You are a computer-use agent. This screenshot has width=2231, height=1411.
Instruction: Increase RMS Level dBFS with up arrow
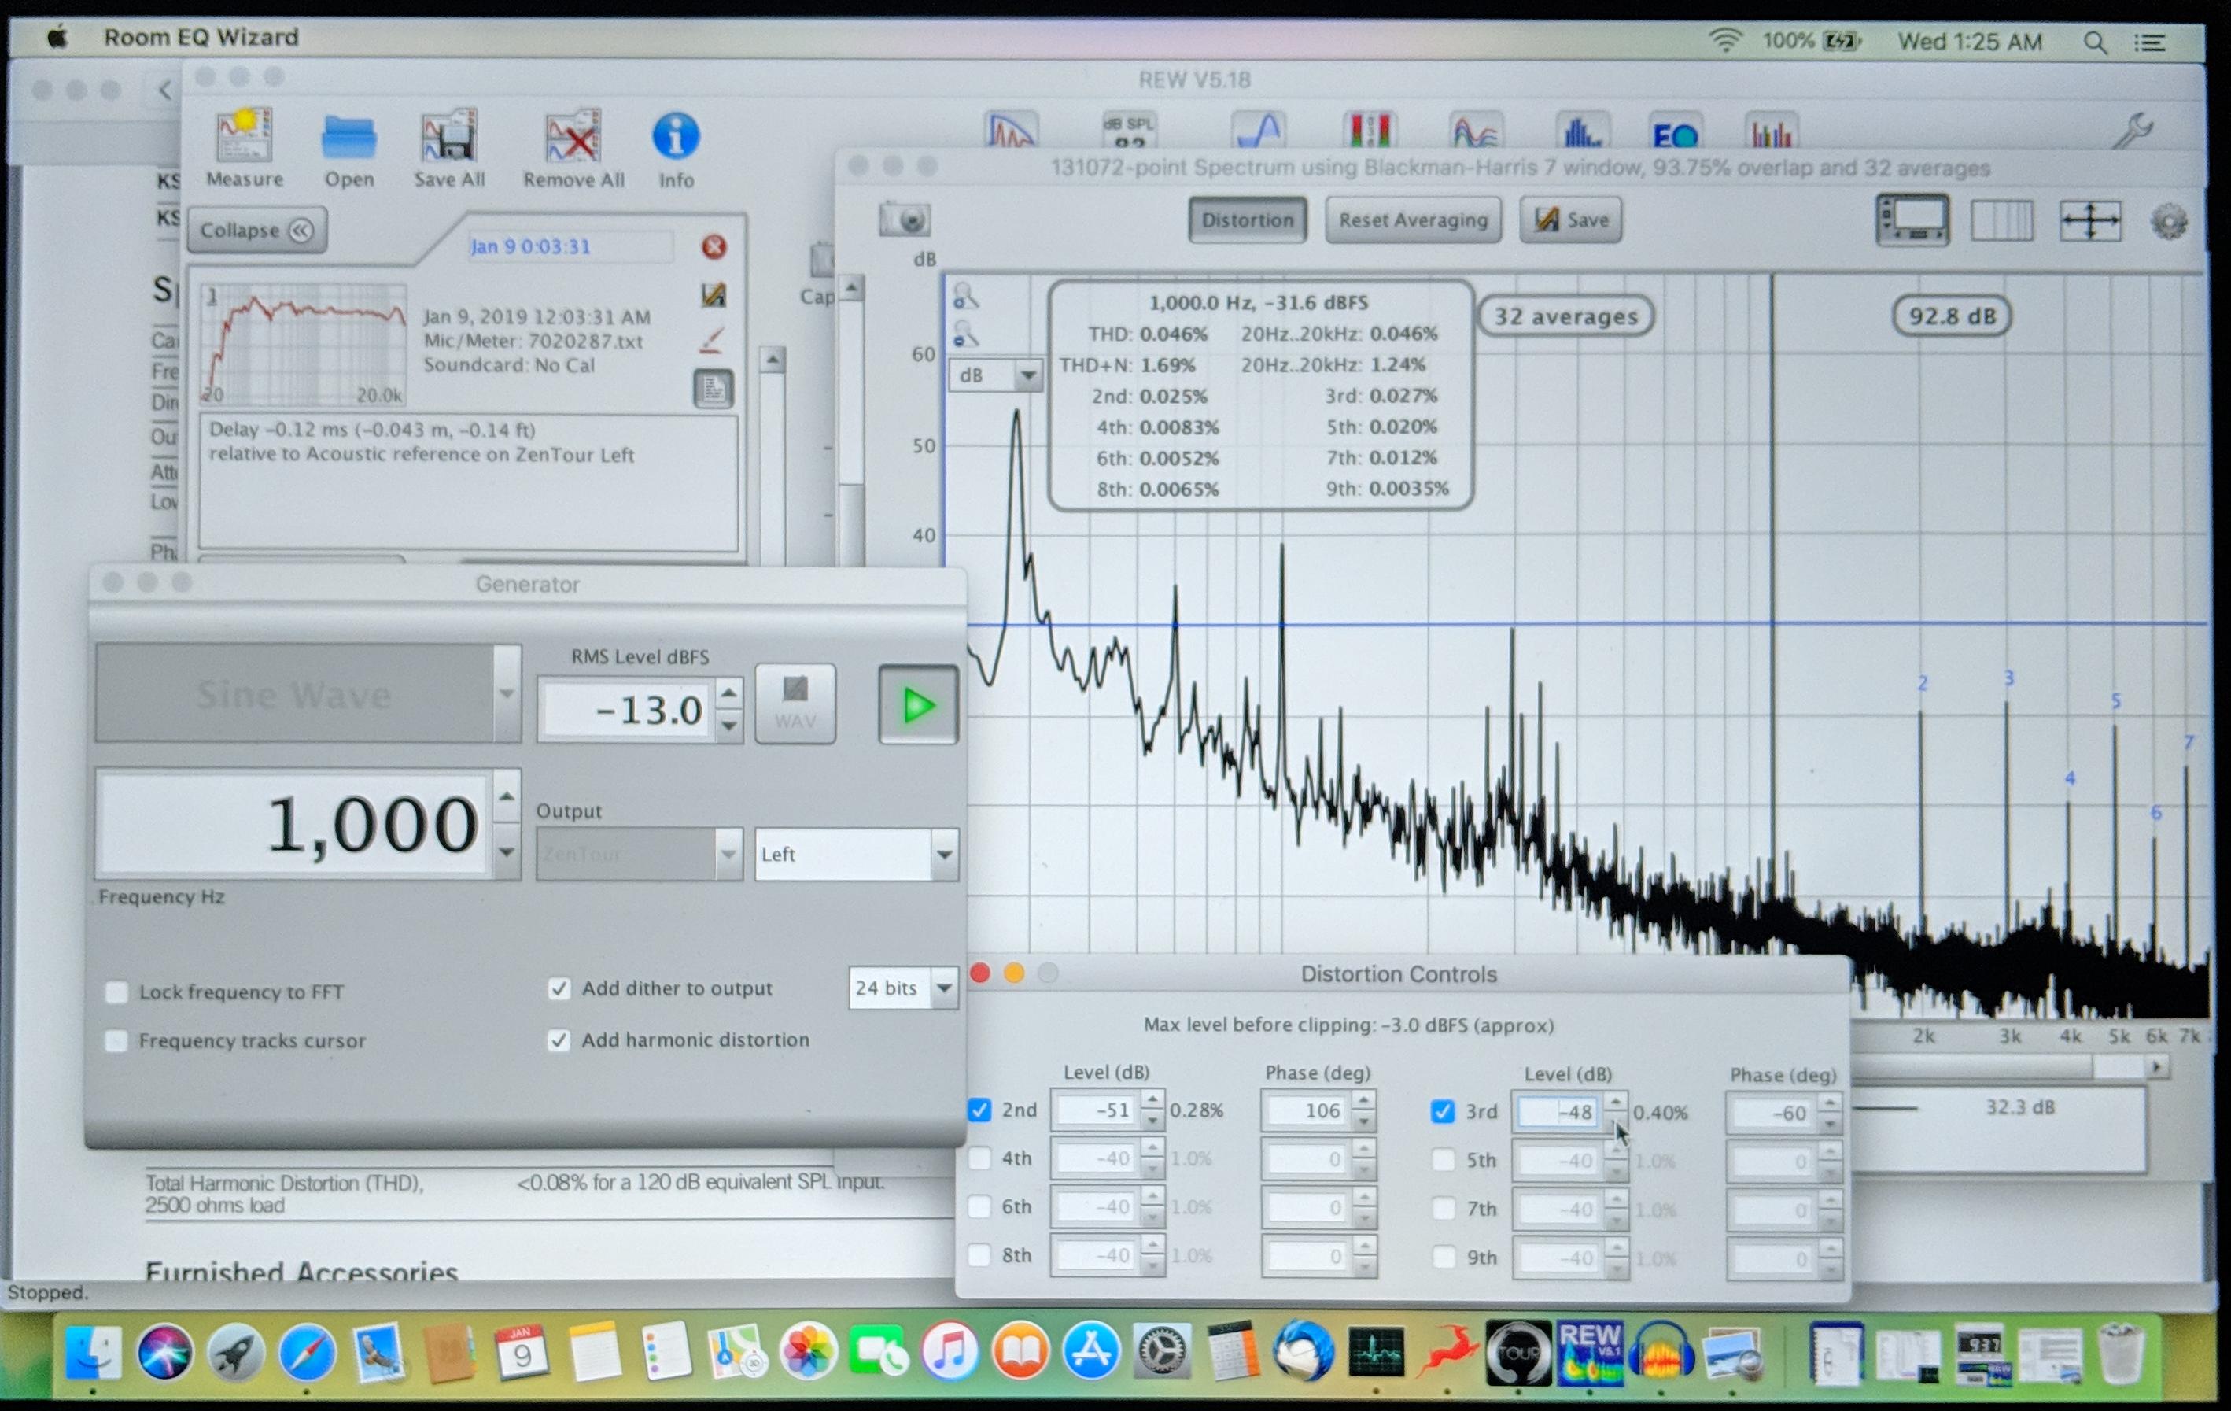click(729, 693)
